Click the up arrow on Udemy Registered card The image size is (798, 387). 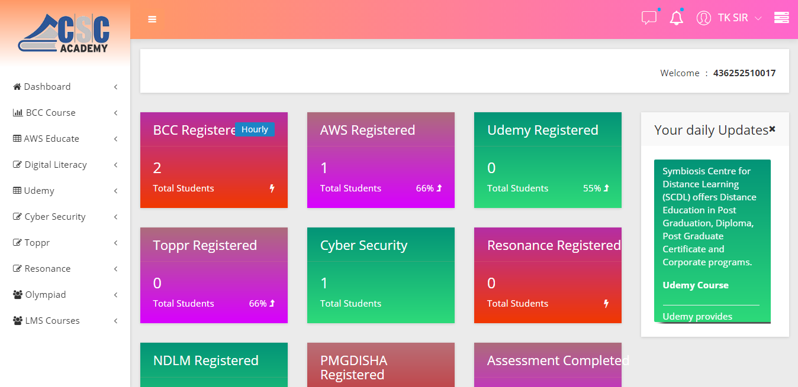point(606,188)
